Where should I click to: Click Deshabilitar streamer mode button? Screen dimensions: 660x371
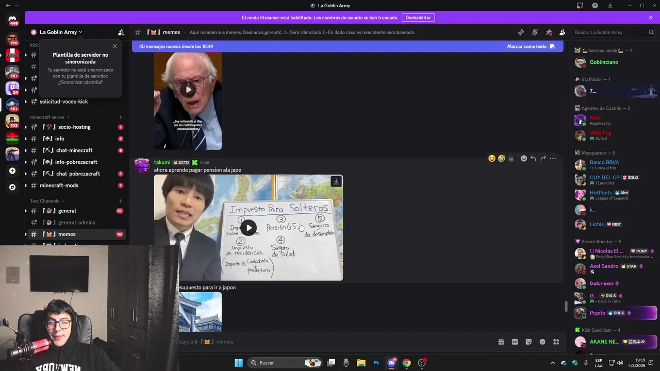pos(418,18)
